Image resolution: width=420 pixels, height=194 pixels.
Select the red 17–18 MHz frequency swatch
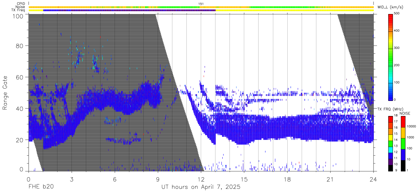391,119
